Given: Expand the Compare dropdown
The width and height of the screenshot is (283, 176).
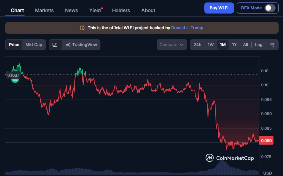Looking at the screenshot, I should click(x=171, y=45).
